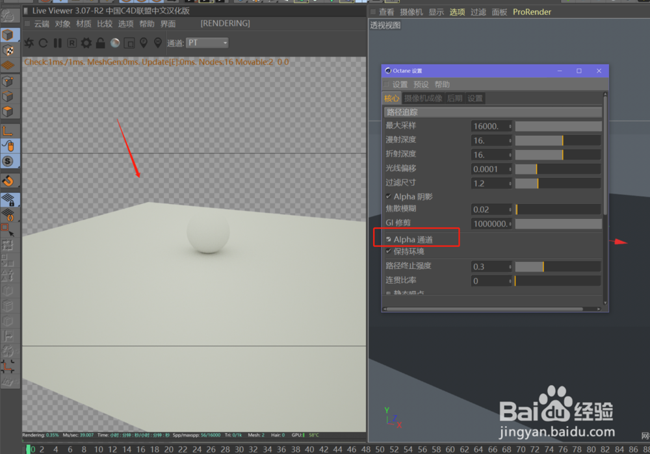This screenshot has height=454, width=650.
Task: Click the material picker pin icon marked H
Action: coord(158,43)
